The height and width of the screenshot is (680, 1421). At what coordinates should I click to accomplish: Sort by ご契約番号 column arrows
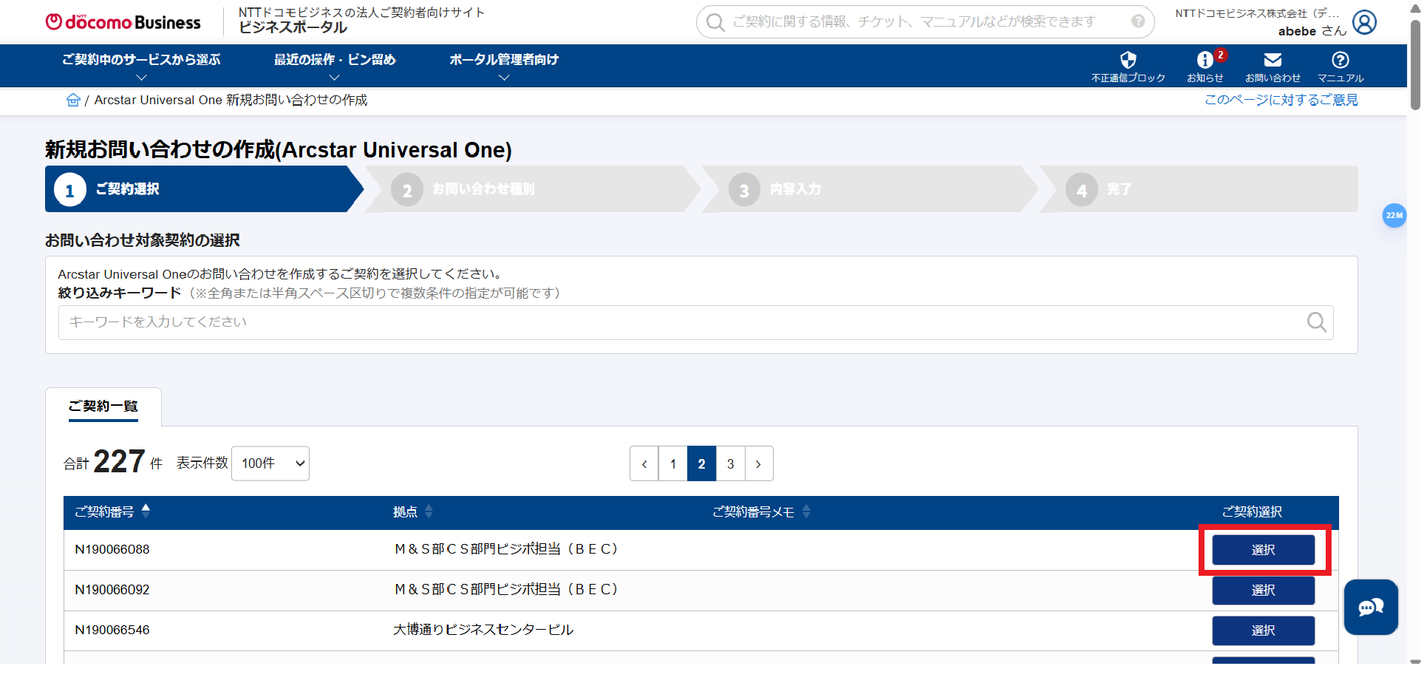[146, 511]
